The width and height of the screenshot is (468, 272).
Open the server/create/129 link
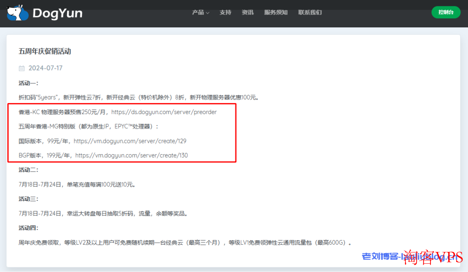point(130,141)
